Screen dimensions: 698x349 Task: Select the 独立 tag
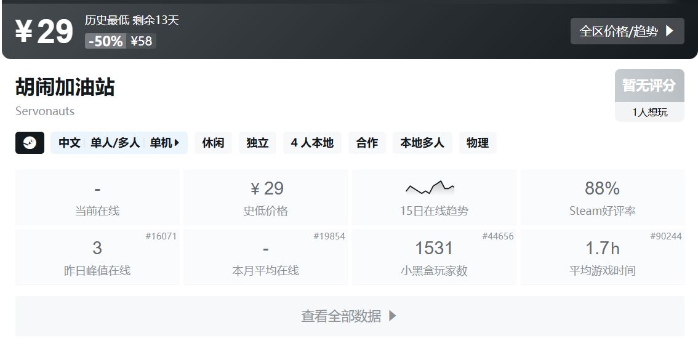pos(257,143)
